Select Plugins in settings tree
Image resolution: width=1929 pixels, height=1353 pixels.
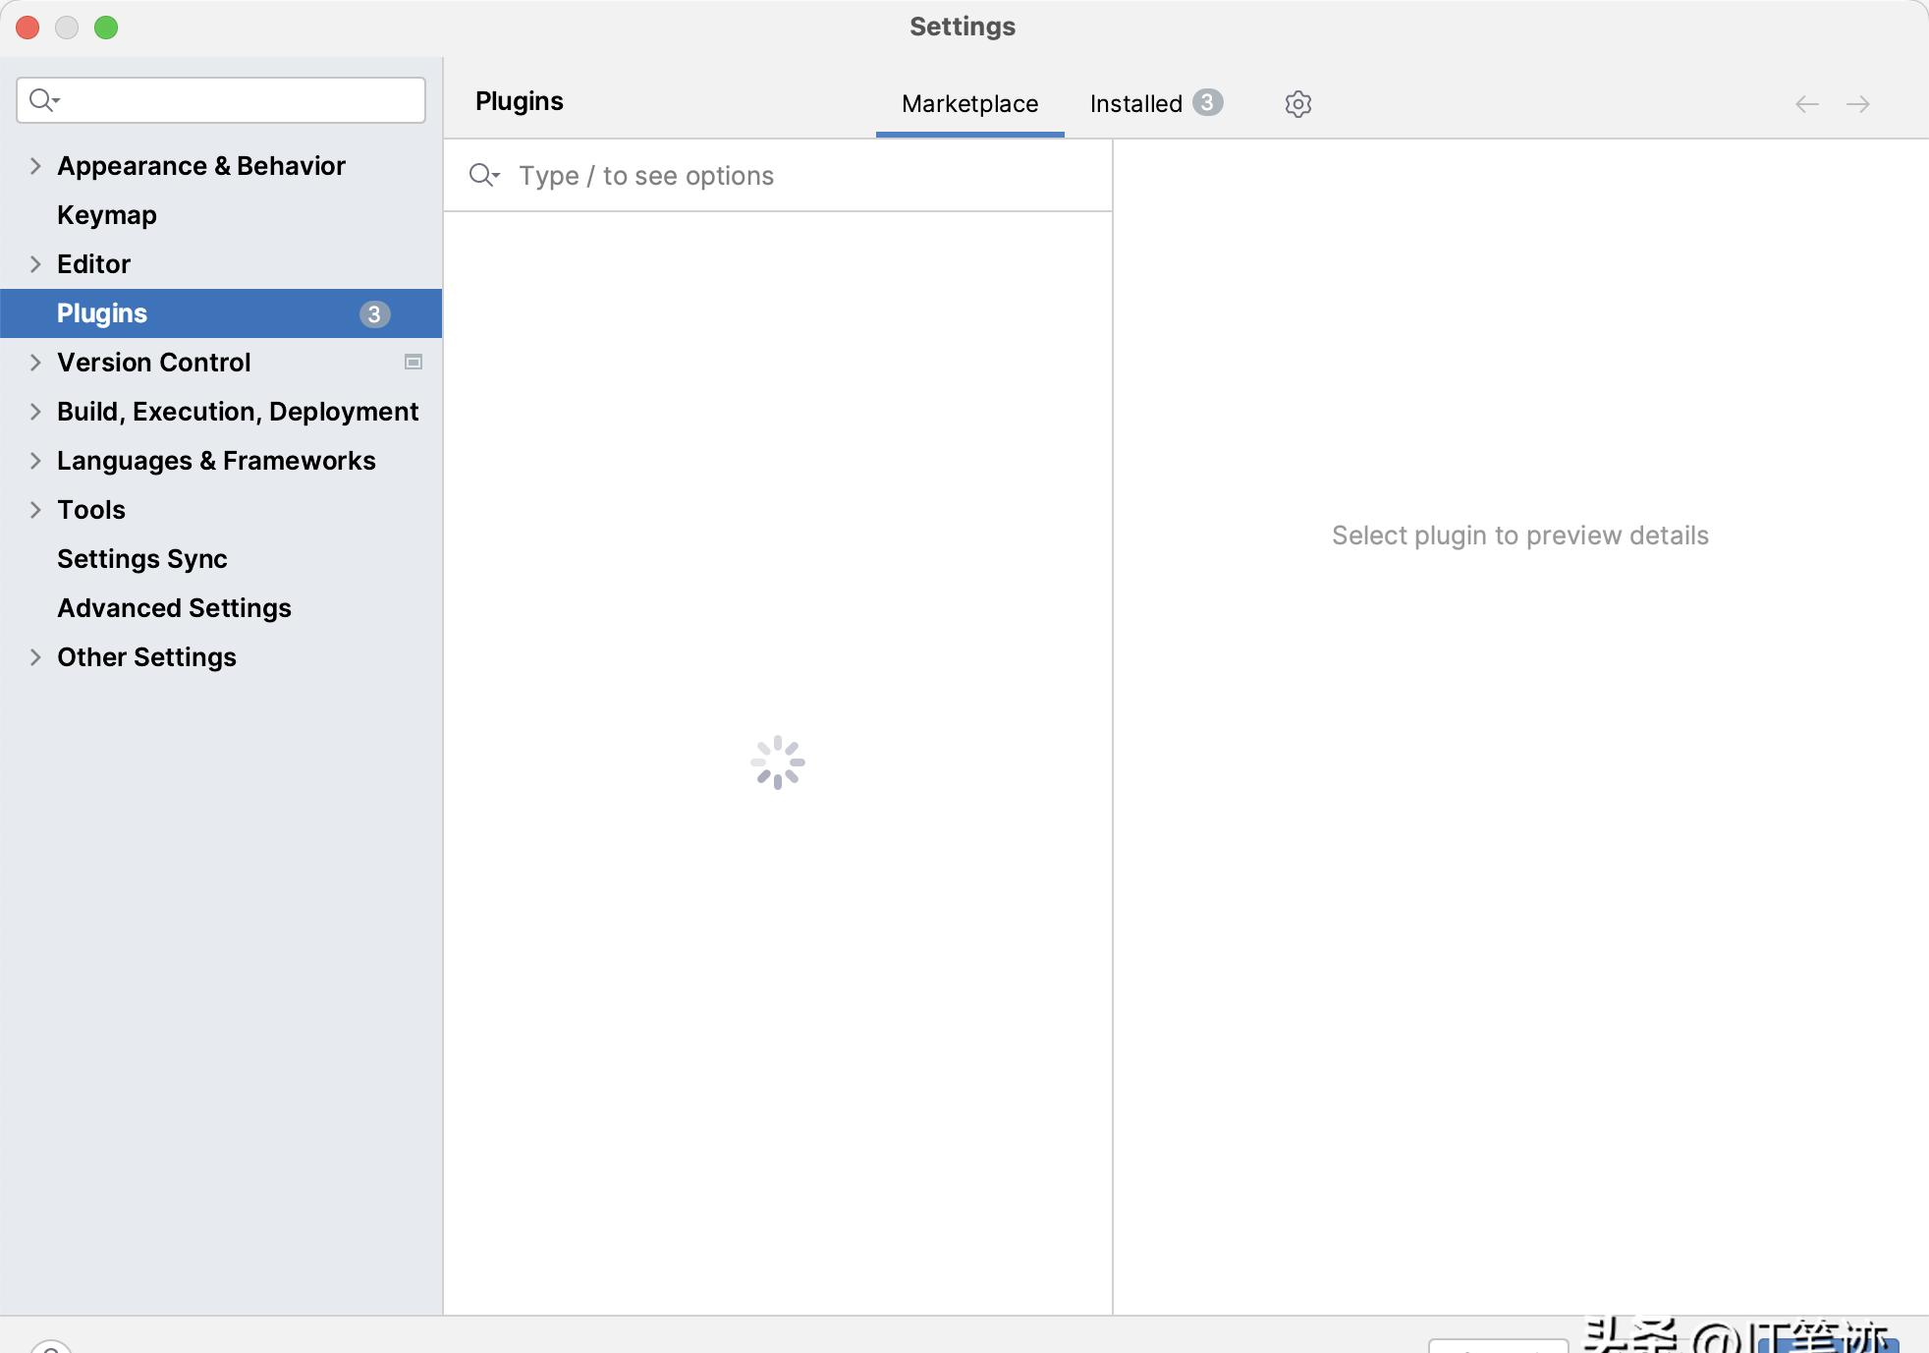221,313
